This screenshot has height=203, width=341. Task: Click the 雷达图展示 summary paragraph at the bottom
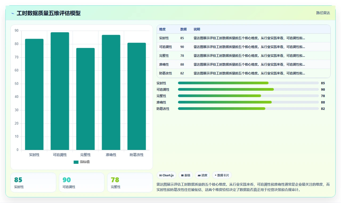click(243, 187)
